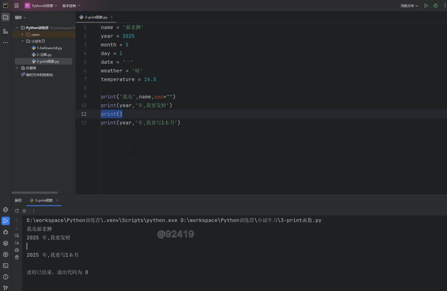The image size is (447, 291).
Task: Open the Terminal tool window
Action: (5, 266)
